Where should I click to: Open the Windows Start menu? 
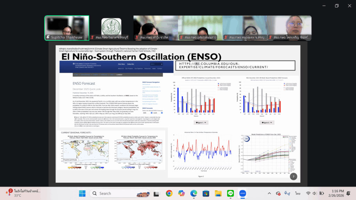[82, 193]
